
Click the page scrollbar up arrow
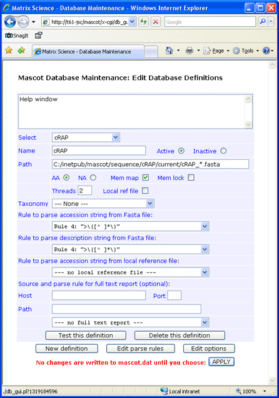(272, 65)
